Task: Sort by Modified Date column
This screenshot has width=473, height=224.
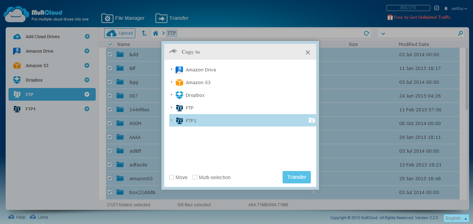Action: [x=414, y=44]
